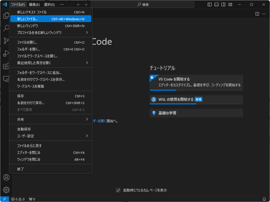Expand the ユーザー設定 submenu
Viewport: 270px width, 202px height.
pyautogui.click(x=51, y=136)
